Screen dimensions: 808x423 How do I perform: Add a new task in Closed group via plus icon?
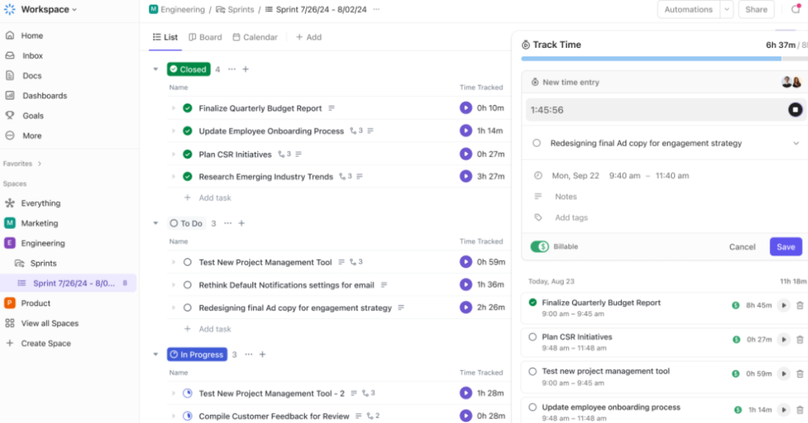point(246,69)
